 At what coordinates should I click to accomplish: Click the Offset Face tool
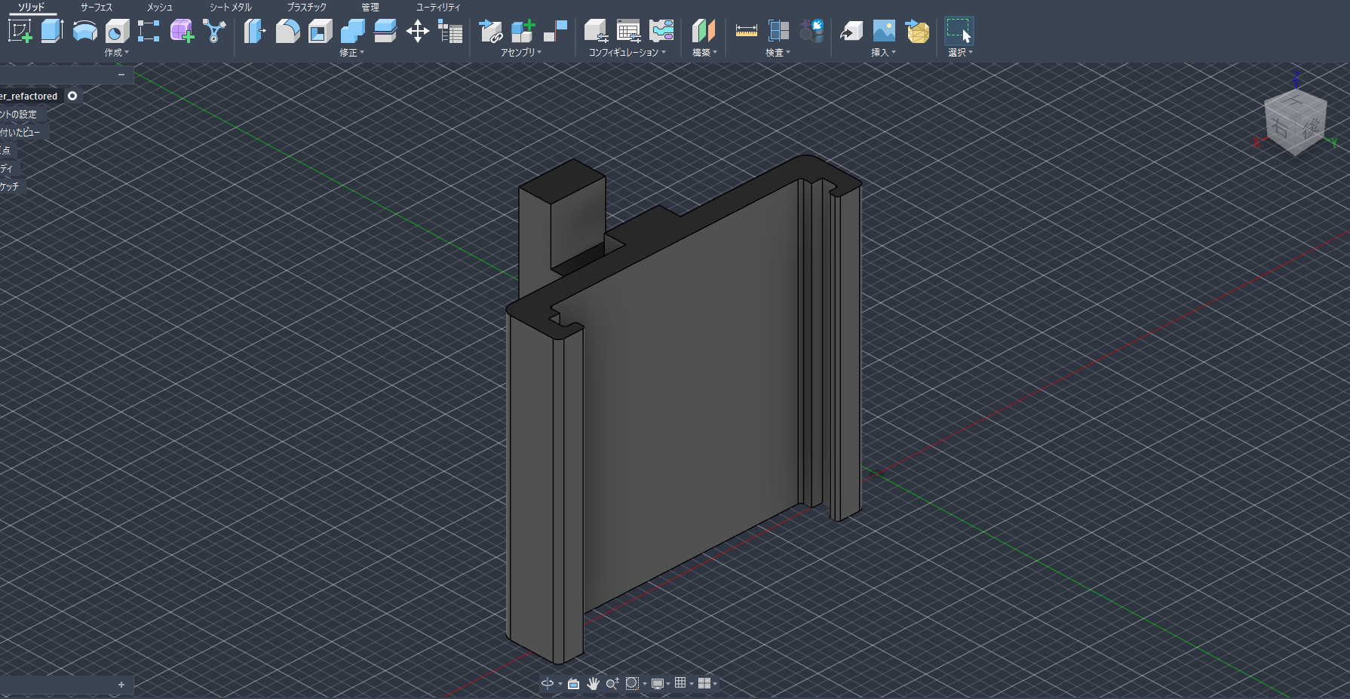click(x=385, y=31)
